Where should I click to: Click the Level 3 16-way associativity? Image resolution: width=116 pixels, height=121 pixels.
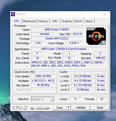pyautogui.click(x=101, y=90)
